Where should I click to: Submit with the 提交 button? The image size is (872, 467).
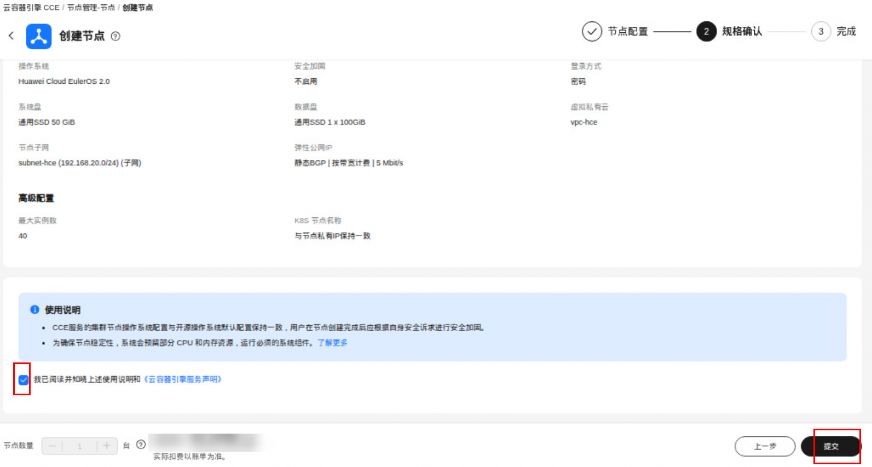[831, 446]
